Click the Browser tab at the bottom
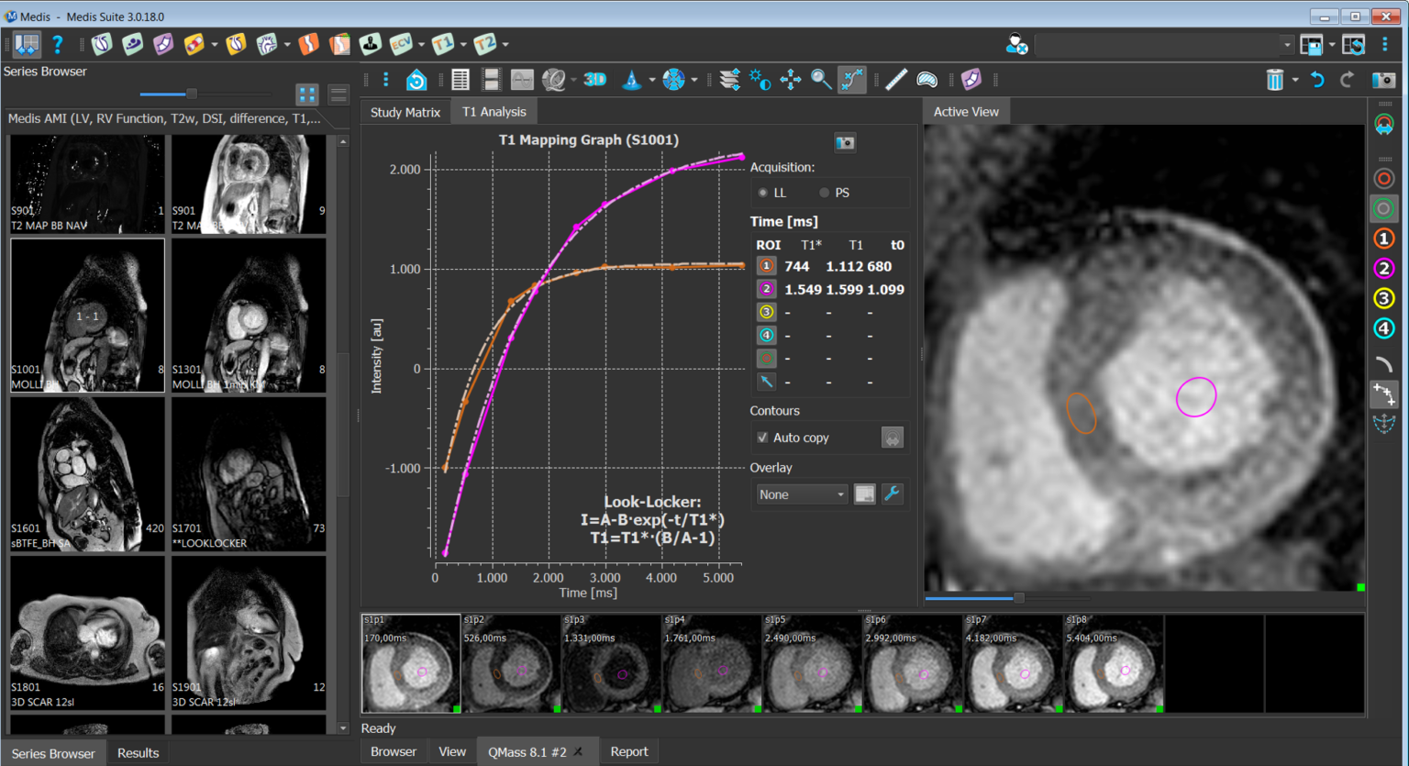 coord(393,751)
